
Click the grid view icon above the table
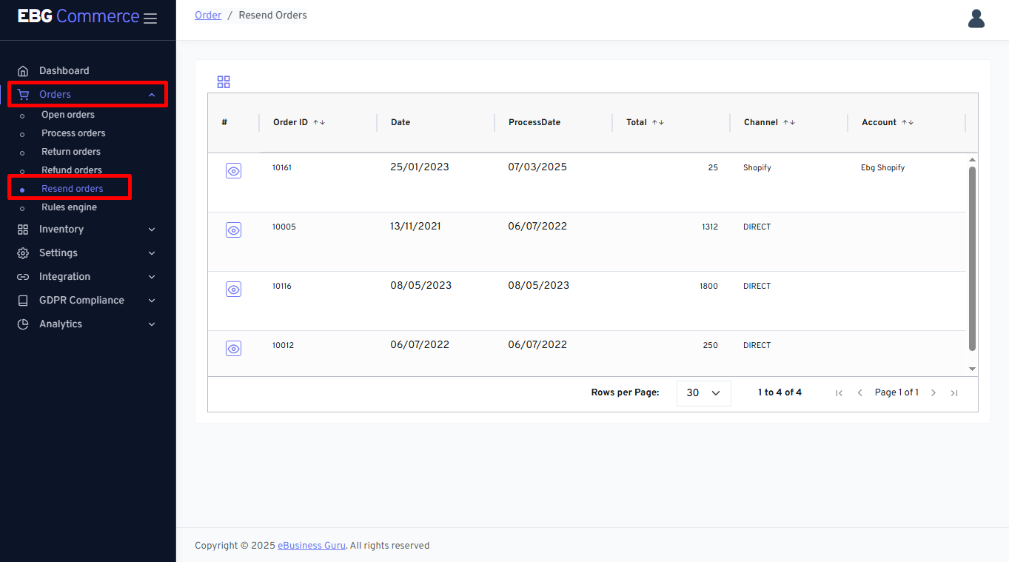pos(224,81)
